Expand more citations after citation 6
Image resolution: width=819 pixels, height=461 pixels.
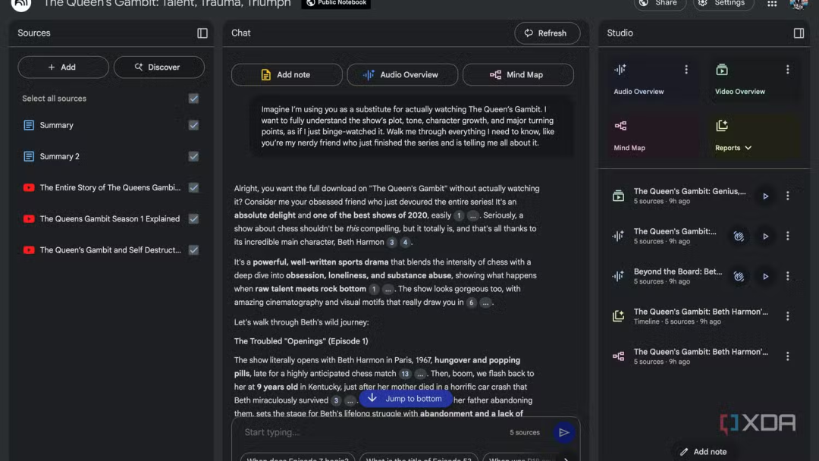click(485, 303)
